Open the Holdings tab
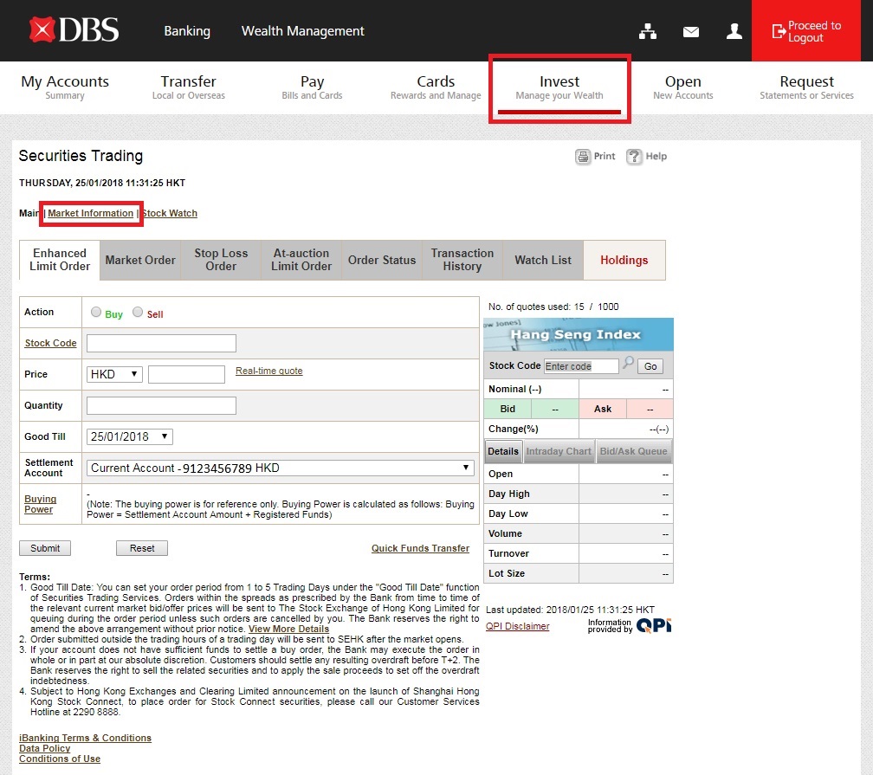The image size is (873, 775). [624, 260]
